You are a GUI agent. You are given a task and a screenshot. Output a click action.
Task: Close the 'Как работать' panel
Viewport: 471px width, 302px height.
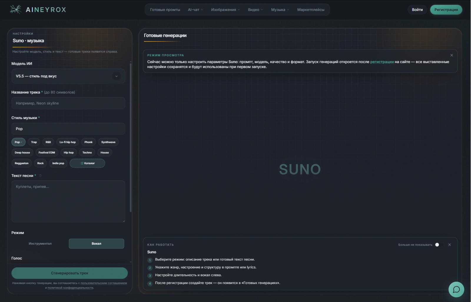[450, 245]
